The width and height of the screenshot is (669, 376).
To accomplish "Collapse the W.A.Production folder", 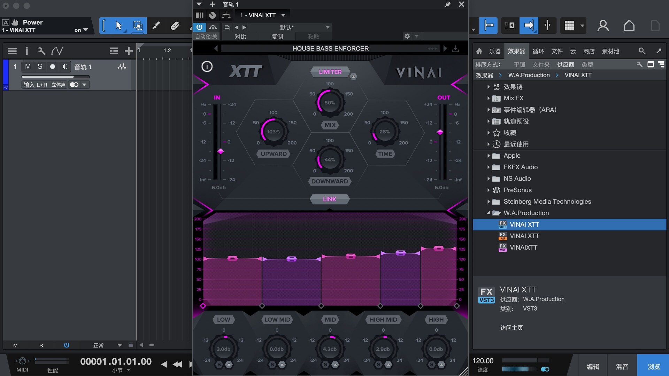I will 489,213.
